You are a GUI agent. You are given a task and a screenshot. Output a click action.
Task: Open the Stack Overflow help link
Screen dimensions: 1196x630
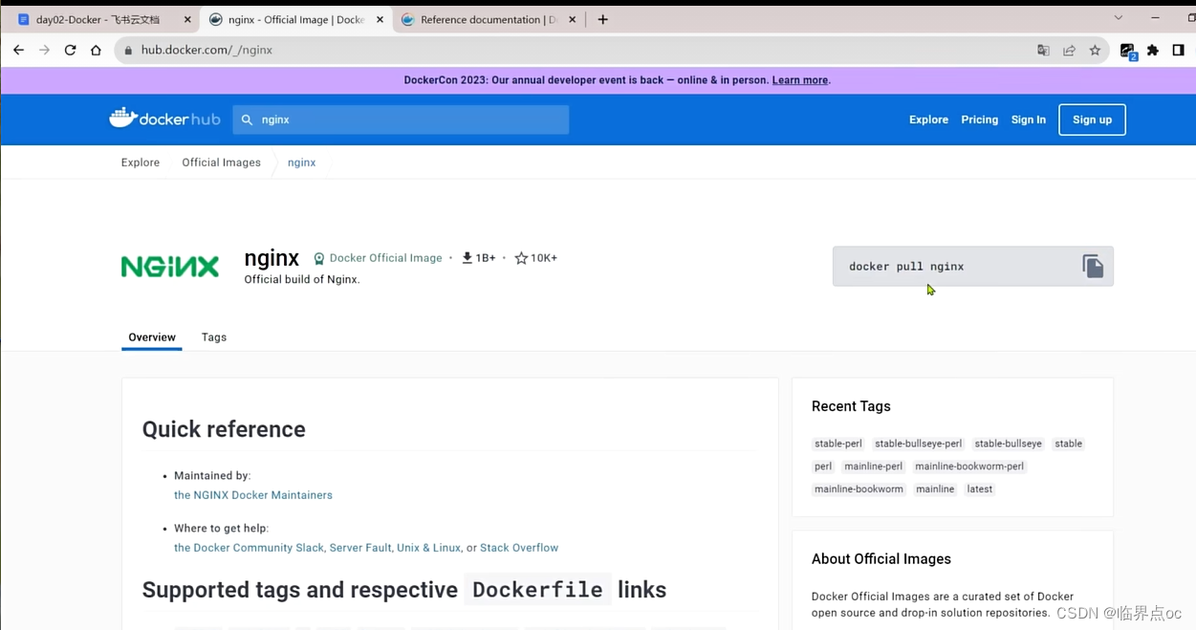[x=519, y=547]
